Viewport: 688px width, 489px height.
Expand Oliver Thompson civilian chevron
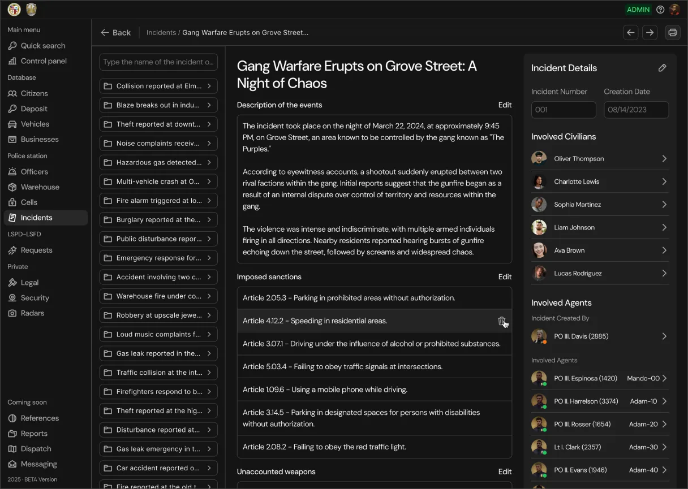[664, 159]
